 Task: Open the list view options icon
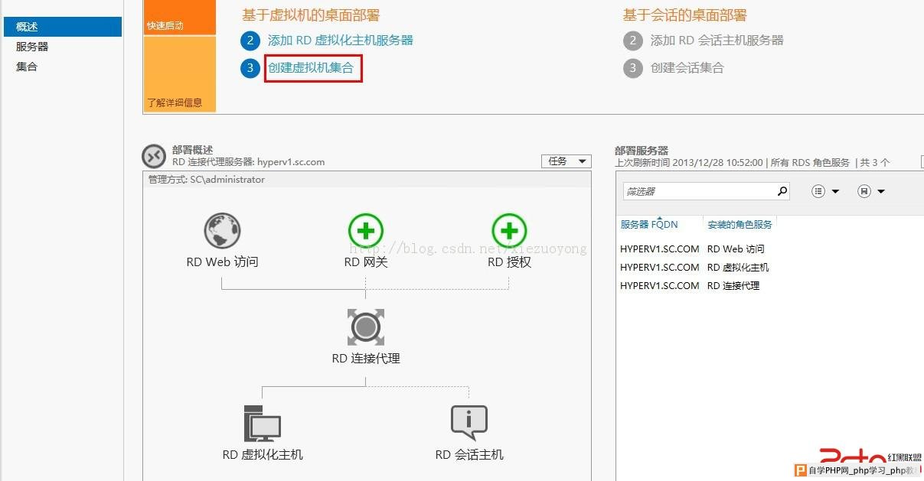[x=818, y=191]
